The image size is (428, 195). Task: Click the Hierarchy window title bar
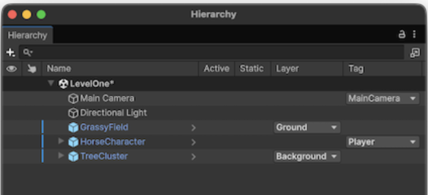point(213,15)
